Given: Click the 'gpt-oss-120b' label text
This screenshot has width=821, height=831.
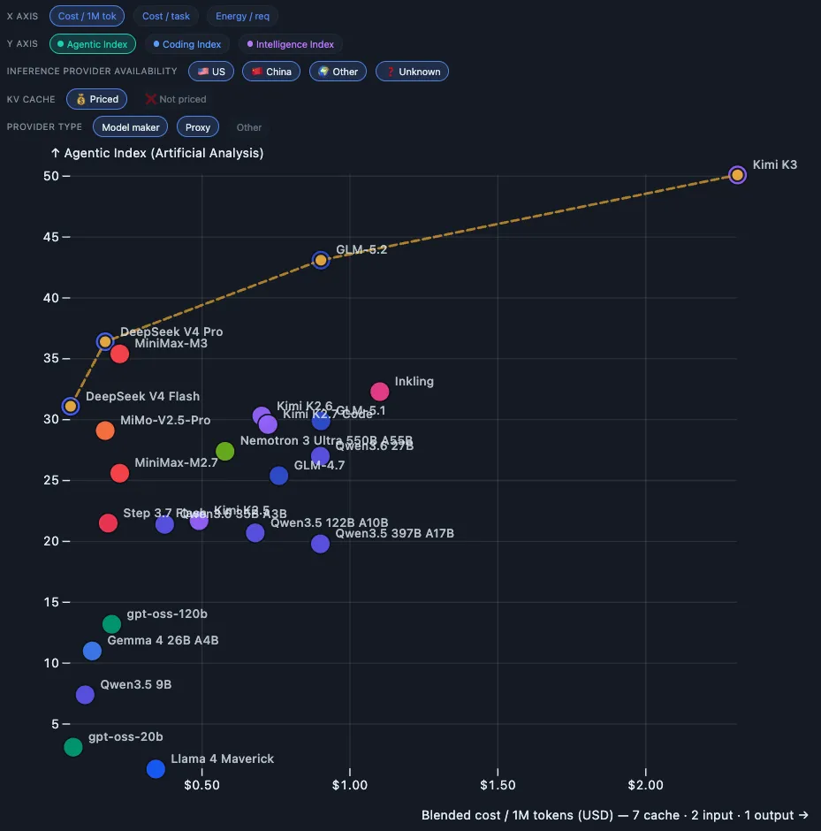Looking at the screenshot, I should click(167, 614).
